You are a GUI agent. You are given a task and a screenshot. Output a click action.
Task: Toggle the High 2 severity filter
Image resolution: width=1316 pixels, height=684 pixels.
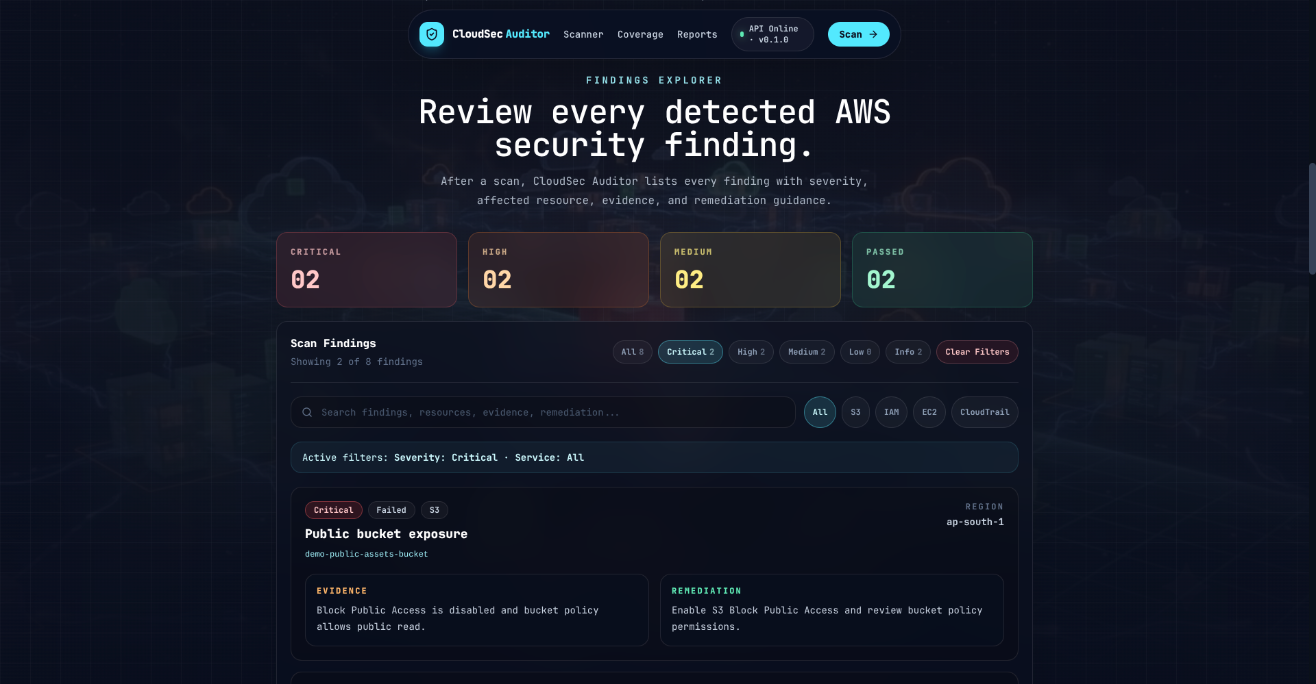point(751,352)
